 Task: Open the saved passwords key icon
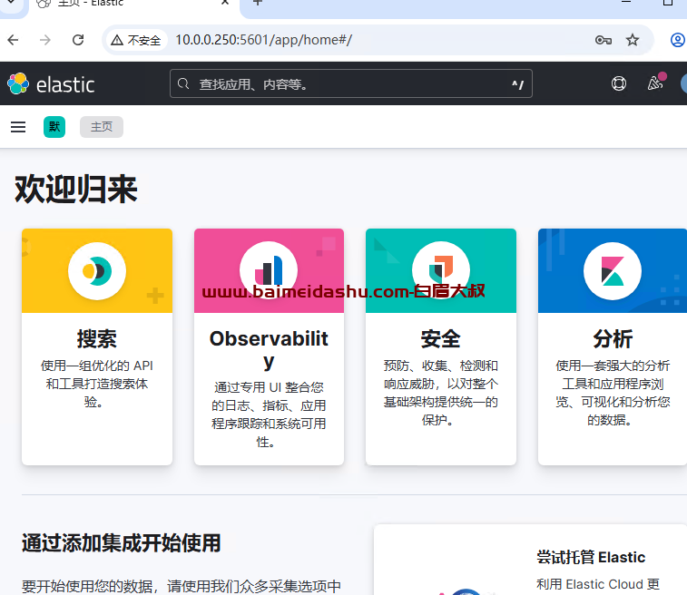click(604, 40)
